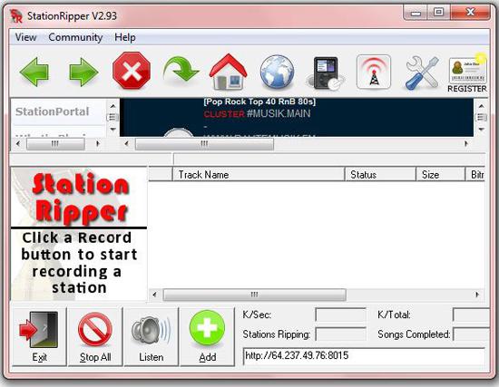This screenshot has width=499, height=387.
Task: Click the sidebar scroll left arrow
Action: [x=18, y=144]
